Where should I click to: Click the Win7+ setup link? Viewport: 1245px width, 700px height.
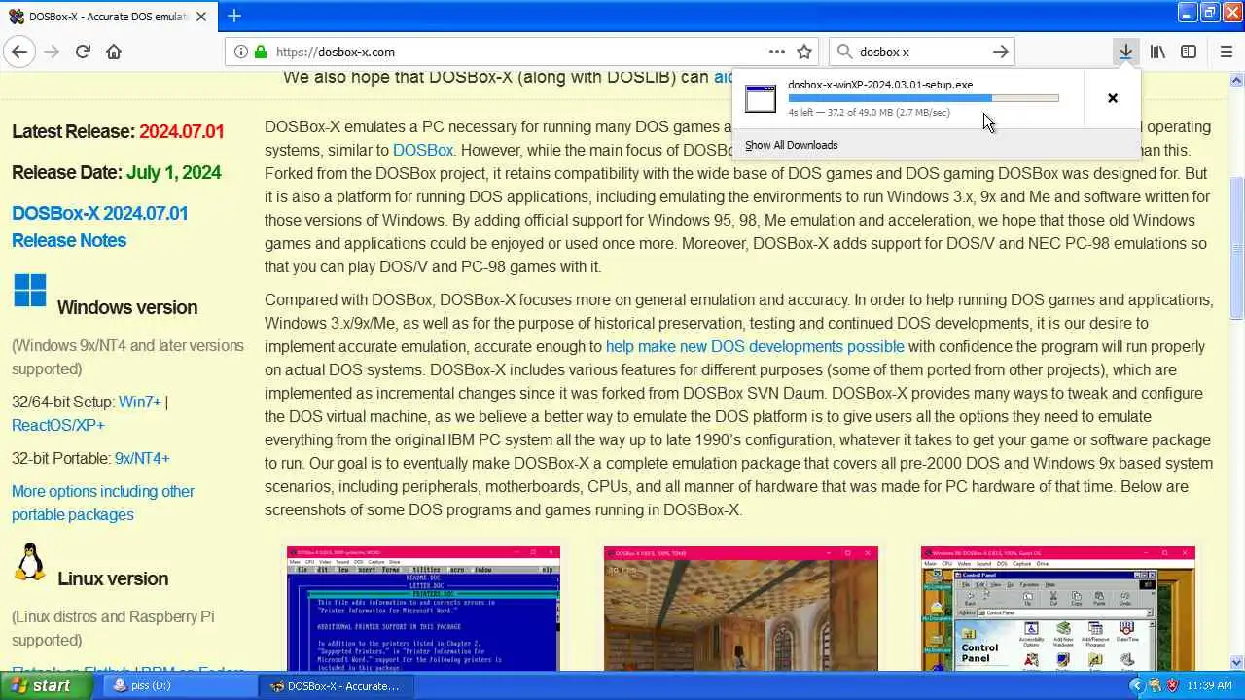(x=139, y=402)
